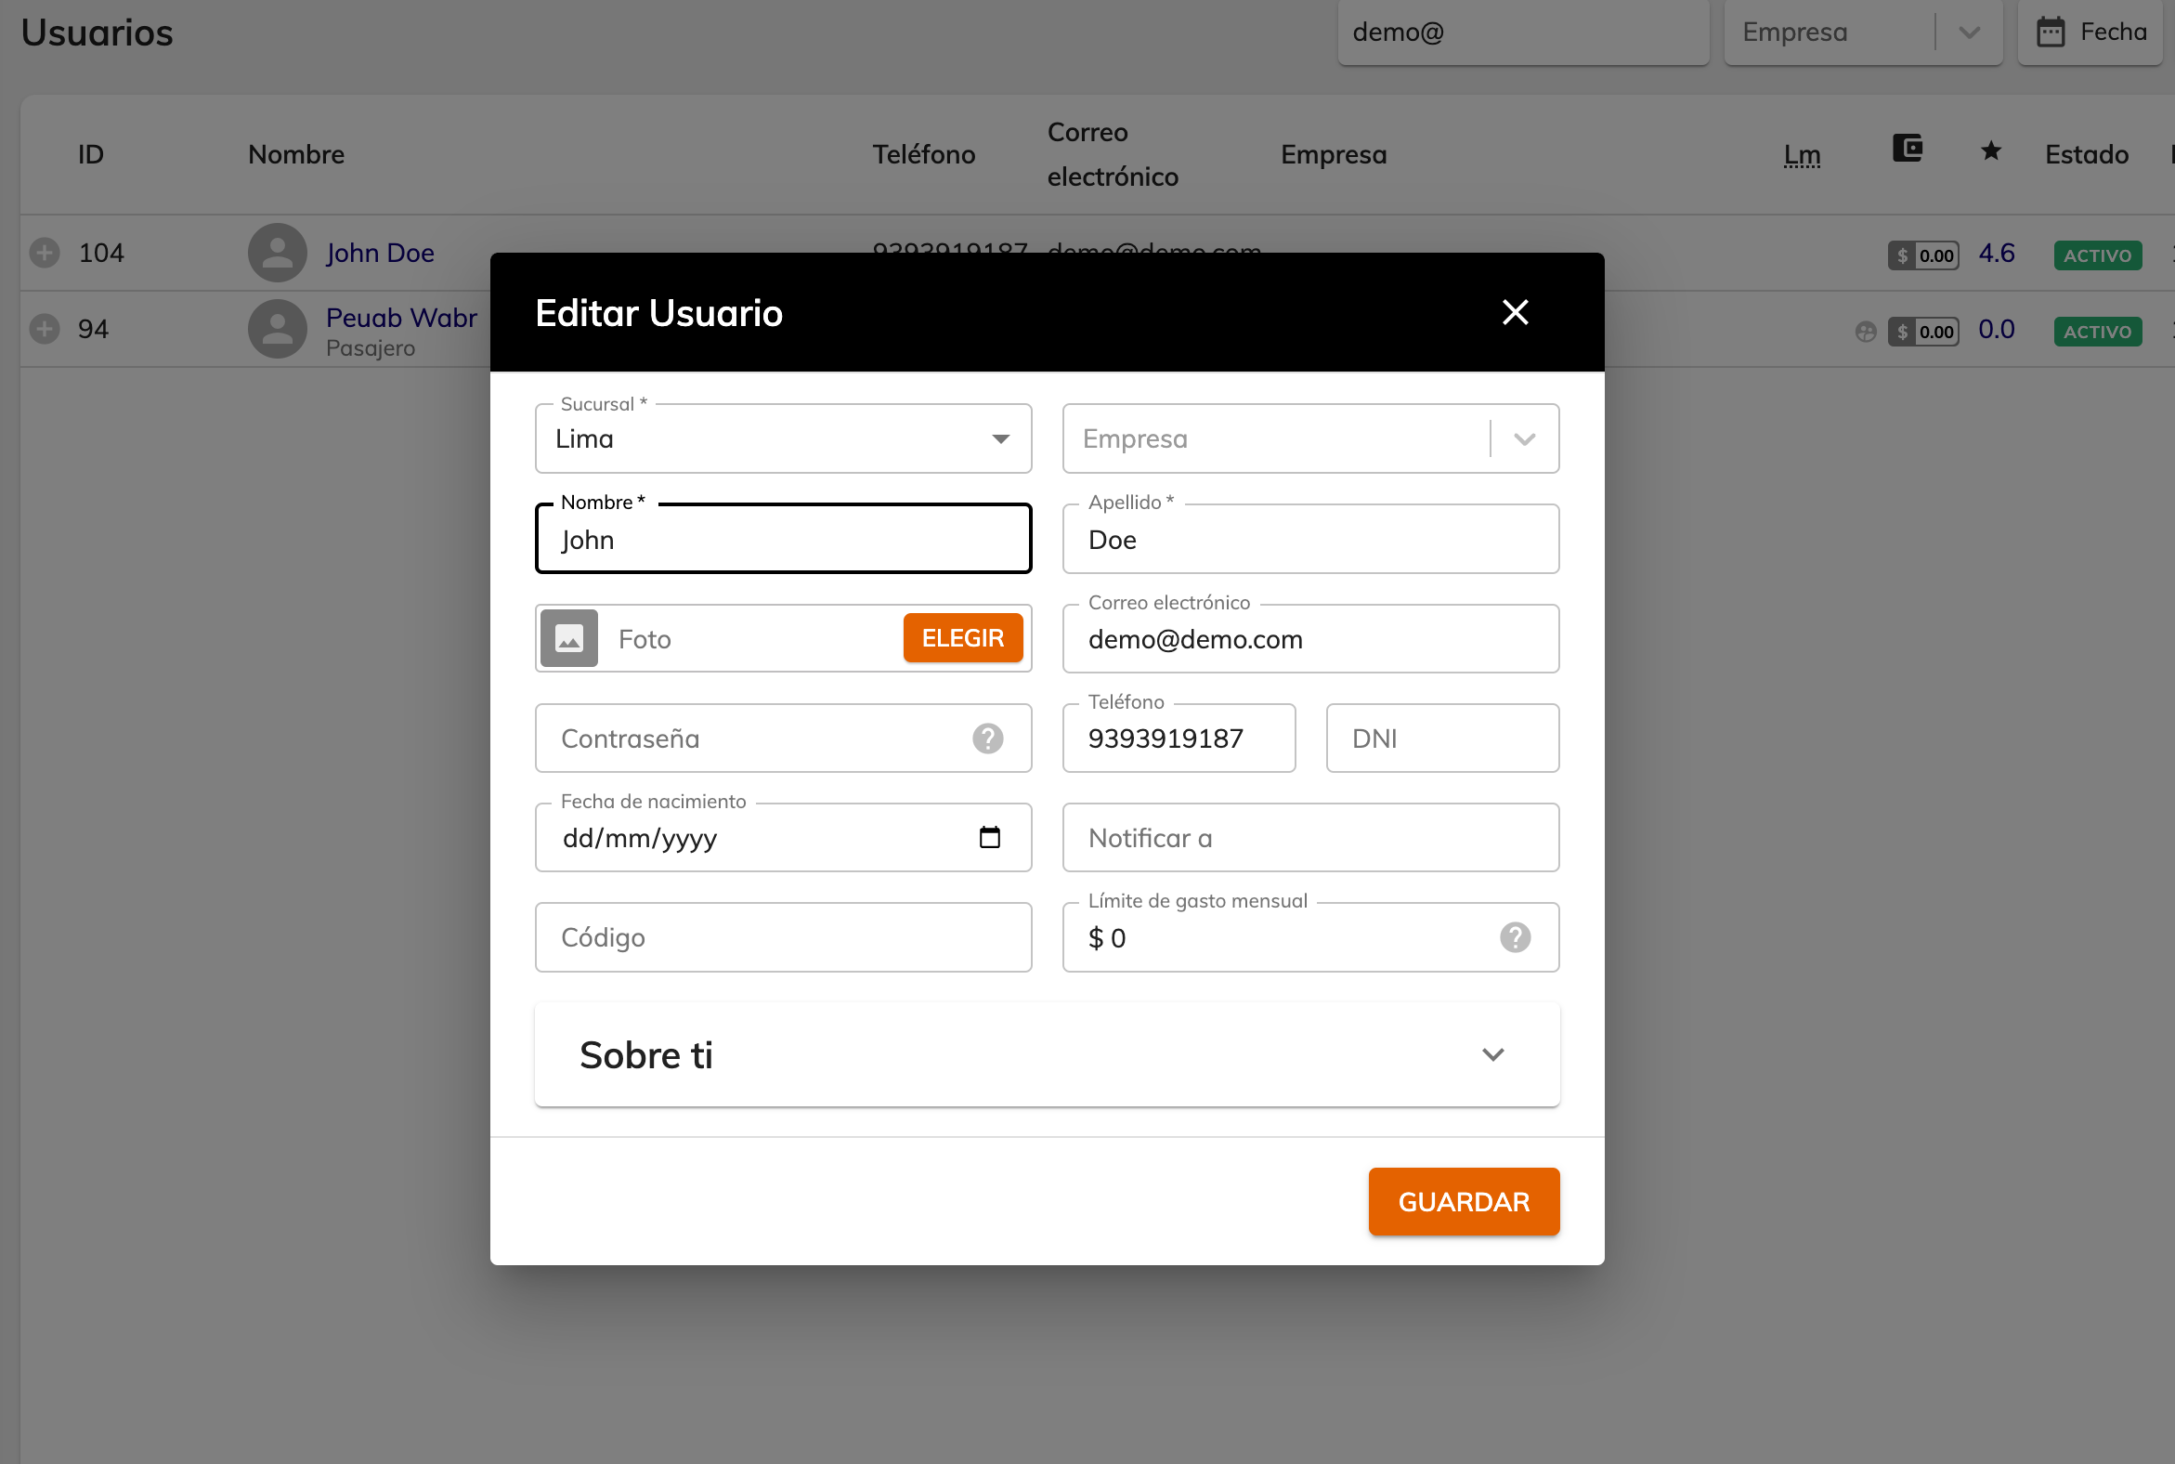Click the Correo electrónico column header

point(1112,154)
